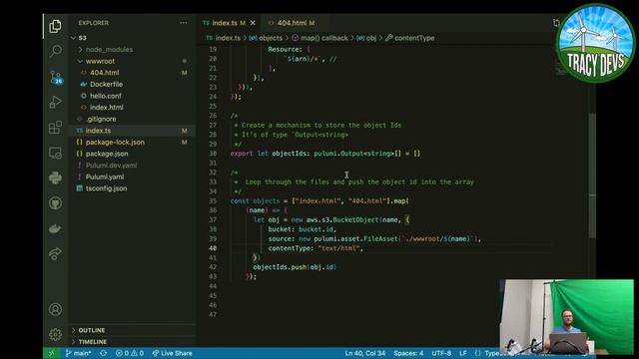Click line number 35 in gutter
Image resolution: width=639 pixels, height=359 pixels.
pos(213,201)
